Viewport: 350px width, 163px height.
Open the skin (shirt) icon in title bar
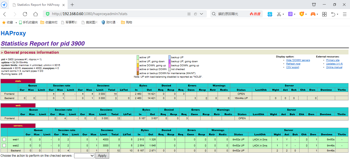[314, 5]
